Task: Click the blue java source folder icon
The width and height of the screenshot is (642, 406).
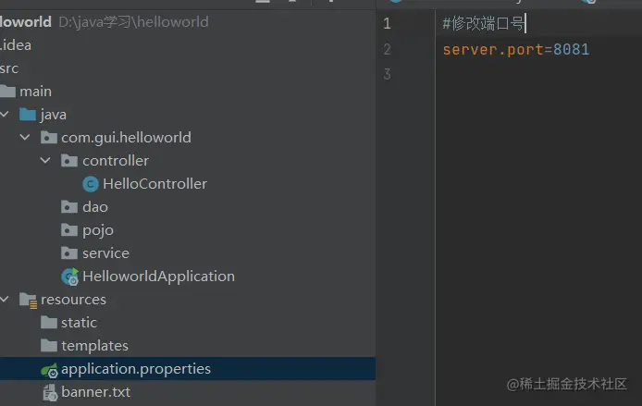Action: click(28, 114)
